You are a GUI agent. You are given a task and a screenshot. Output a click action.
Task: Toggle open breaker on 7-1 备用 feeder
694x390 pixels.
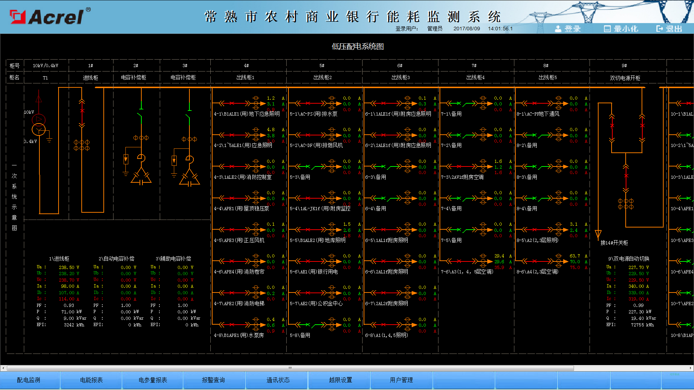459,104
